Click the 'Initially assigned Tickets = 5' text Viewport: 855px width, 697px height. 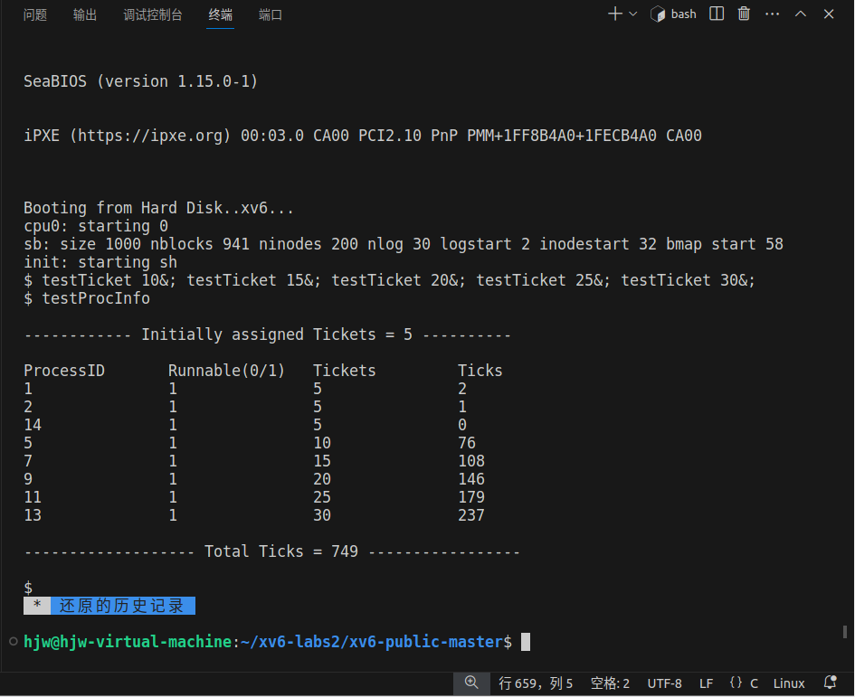click(x=277, y=334)
